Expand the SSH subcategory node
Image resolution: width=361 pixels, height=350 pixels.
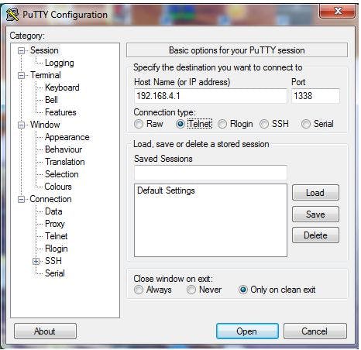pos(36,261)
